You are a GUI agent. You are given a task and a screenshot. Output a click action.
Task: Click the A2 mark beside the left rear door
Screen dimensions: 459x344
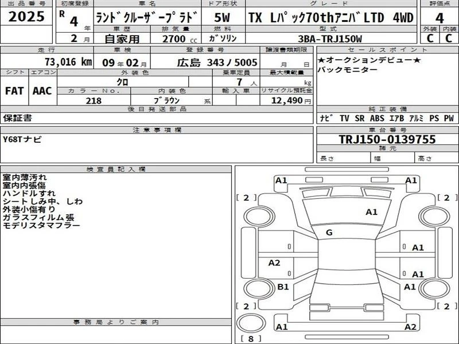[274, 263]
